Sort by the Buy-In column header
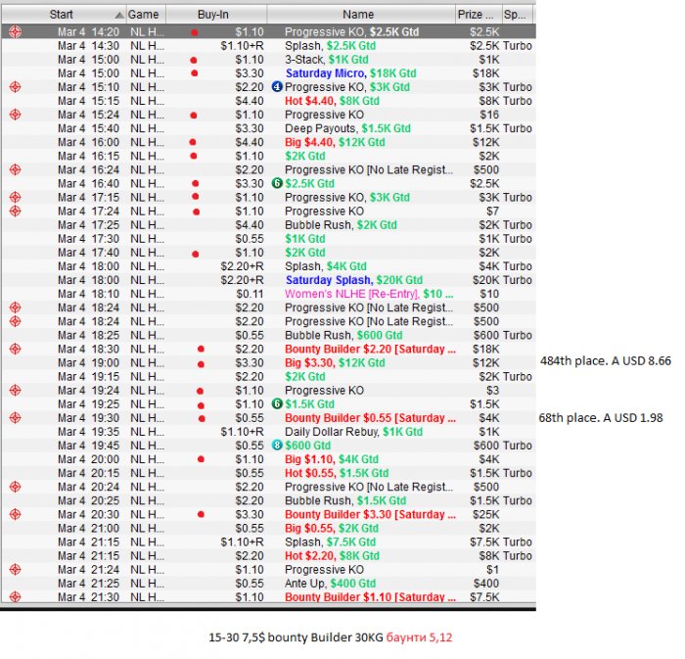 tap(216, 15)
